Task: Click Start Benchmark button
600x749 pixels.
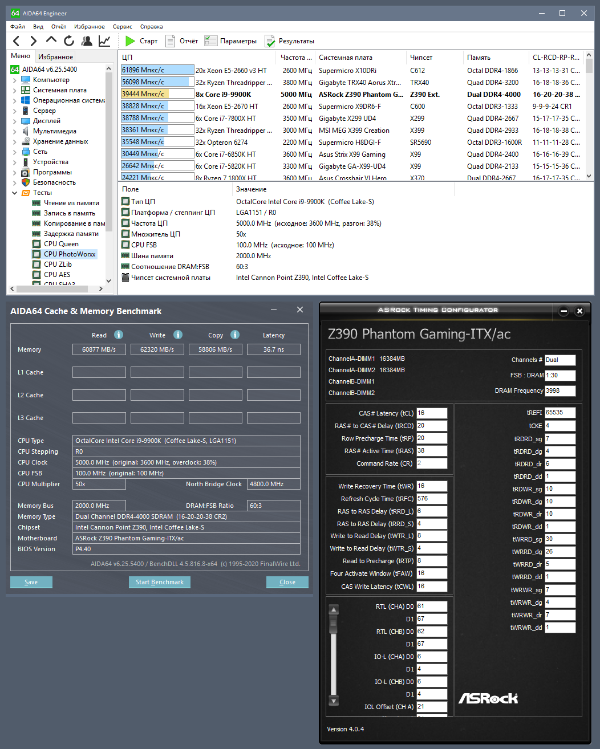Action: (x=160, y=582)
